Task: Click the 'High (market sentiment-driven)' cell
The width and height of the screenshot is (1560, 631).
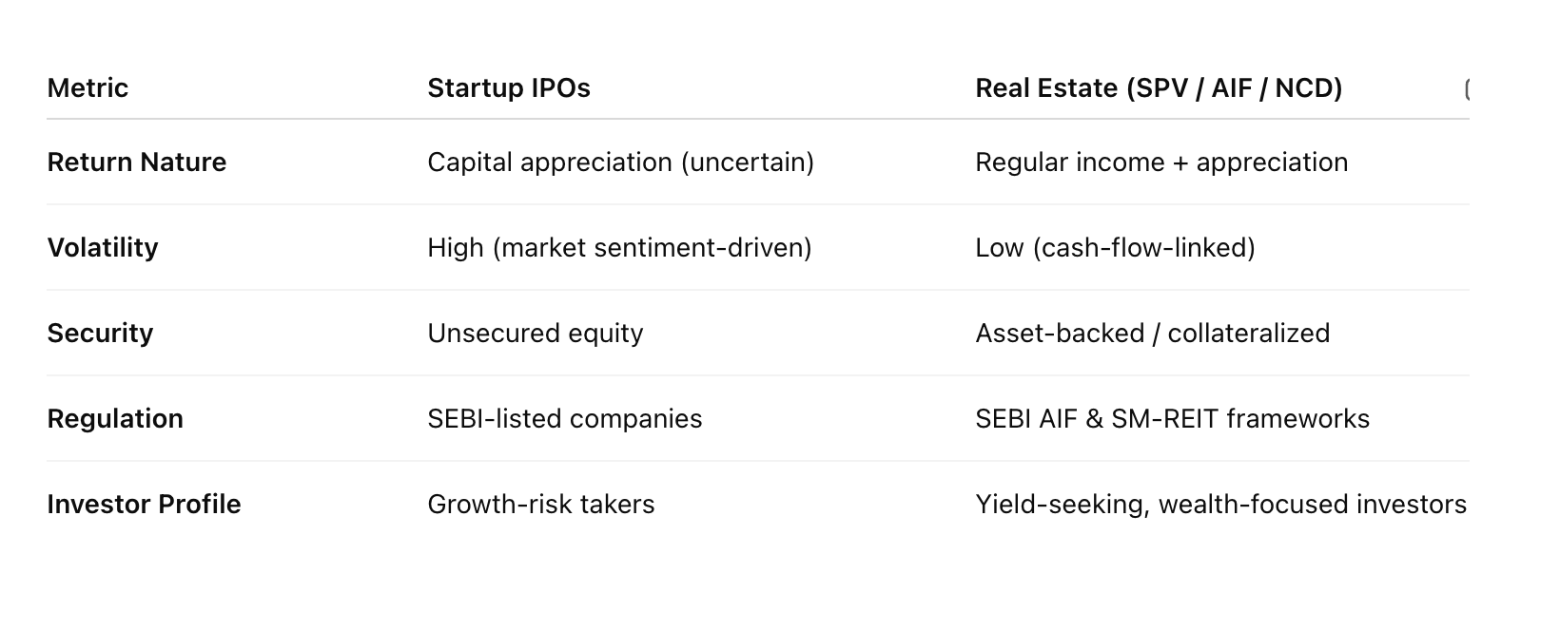Action: tap(619, 248)
